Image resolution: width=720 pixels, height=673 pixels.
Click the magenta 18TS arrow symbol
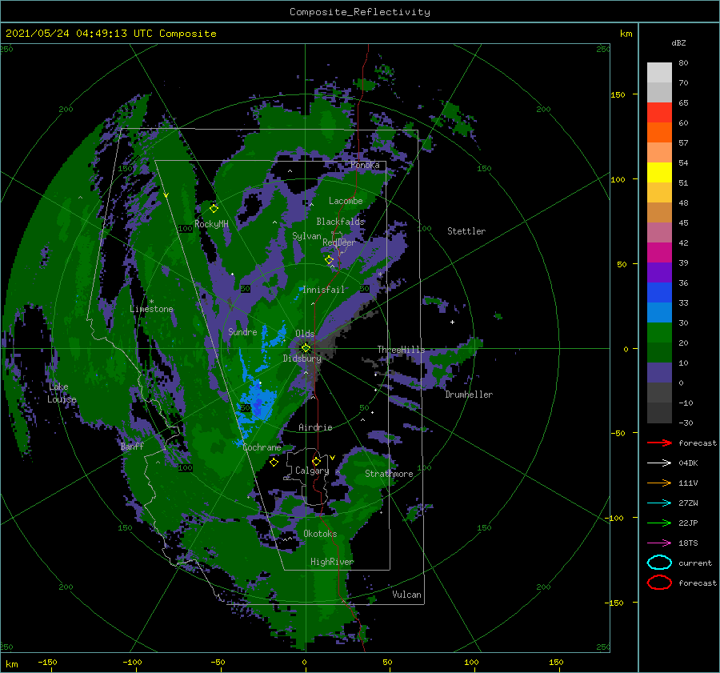coord(659,543)
